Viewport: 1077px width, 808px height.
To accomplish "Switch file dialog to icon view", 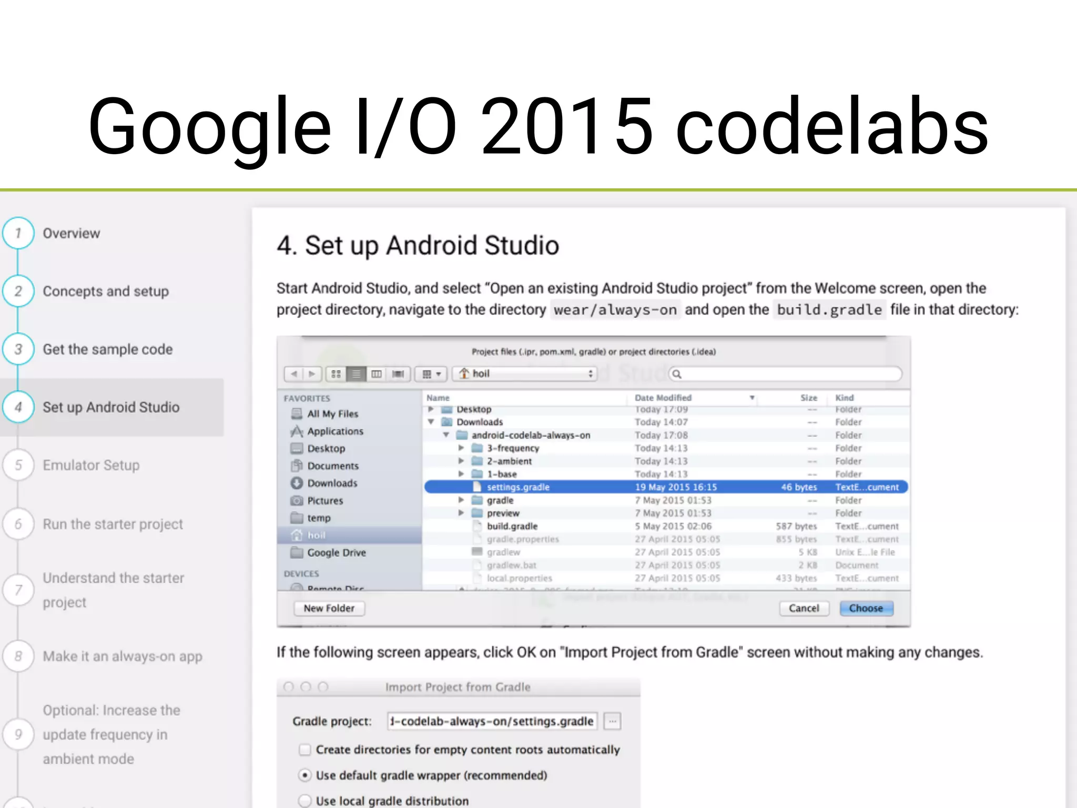I will (x=336, y=373).
